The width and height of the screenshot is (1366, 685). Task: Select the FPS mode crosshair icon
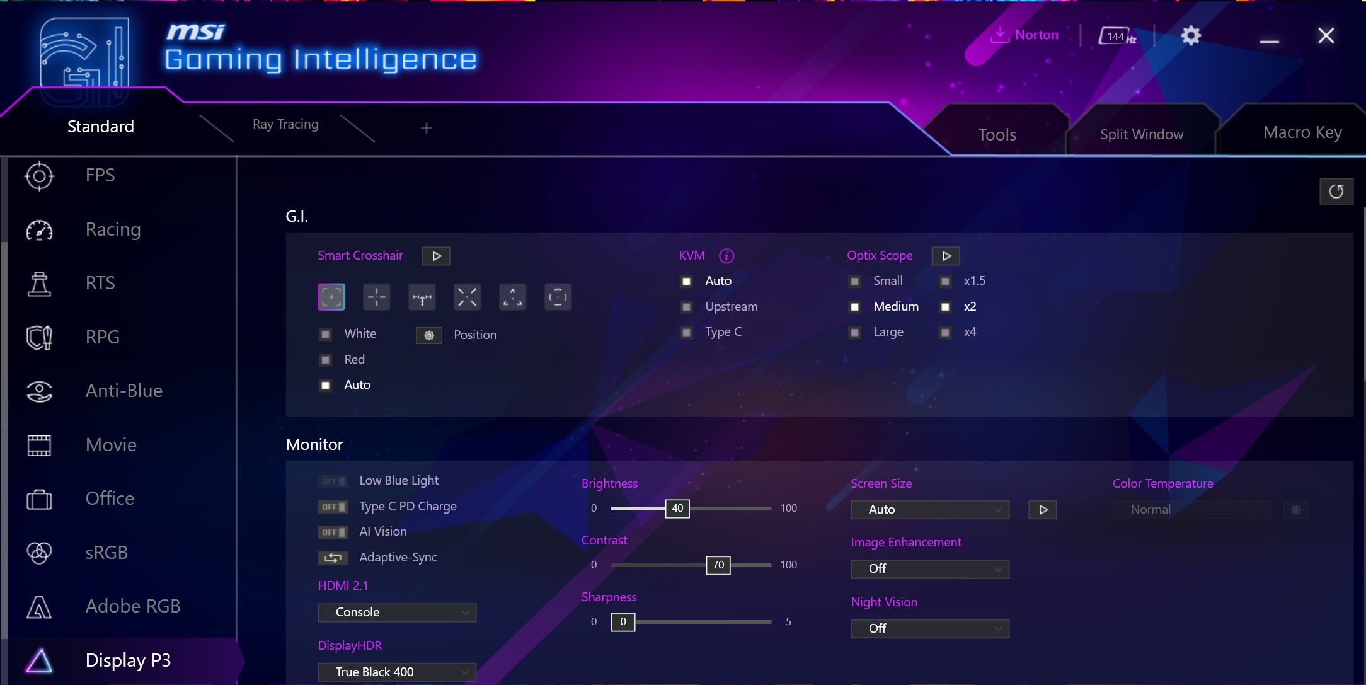tap(39, 176)
